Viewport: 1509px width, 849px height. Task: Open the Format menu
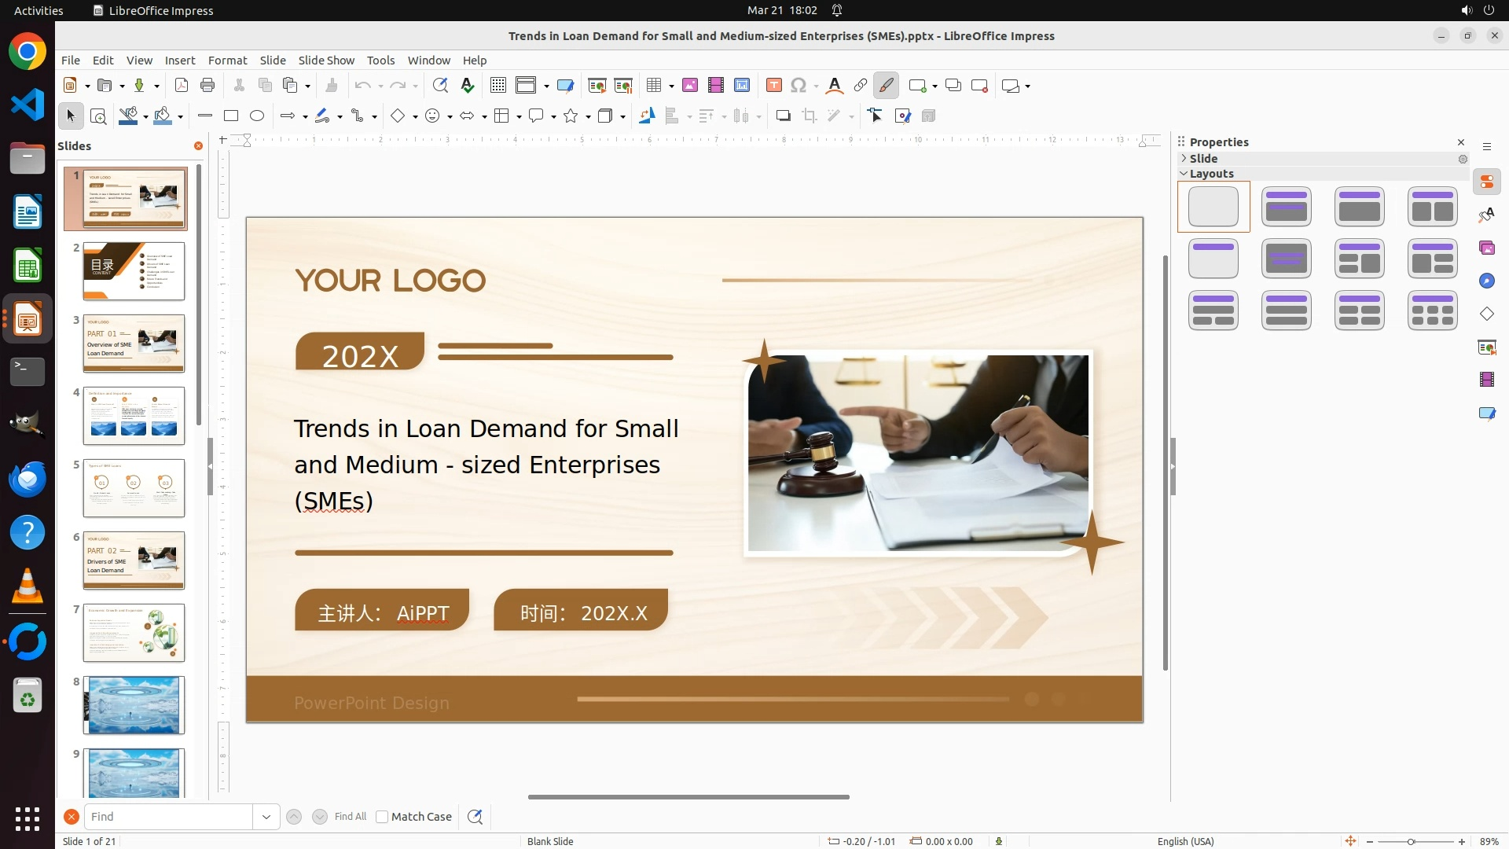(227, 61)
